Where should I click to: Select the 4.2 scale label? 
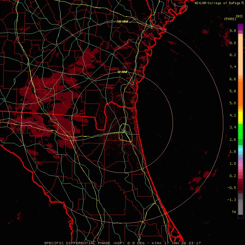233,115
